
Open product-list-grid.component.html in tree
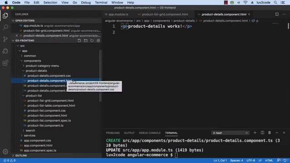pyautogui.click(x=50, y=101)
